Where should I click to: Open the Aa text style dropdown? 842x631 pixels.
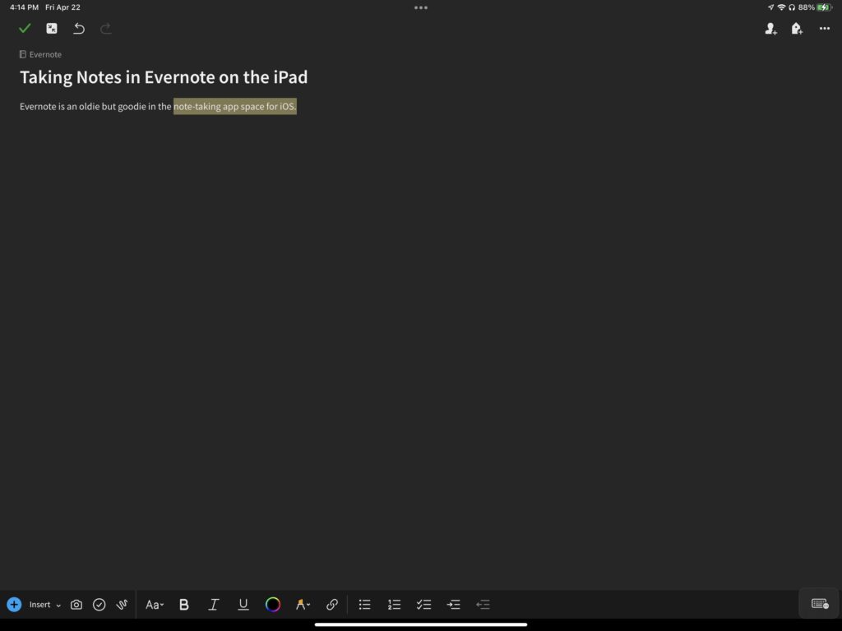point(155,605)
